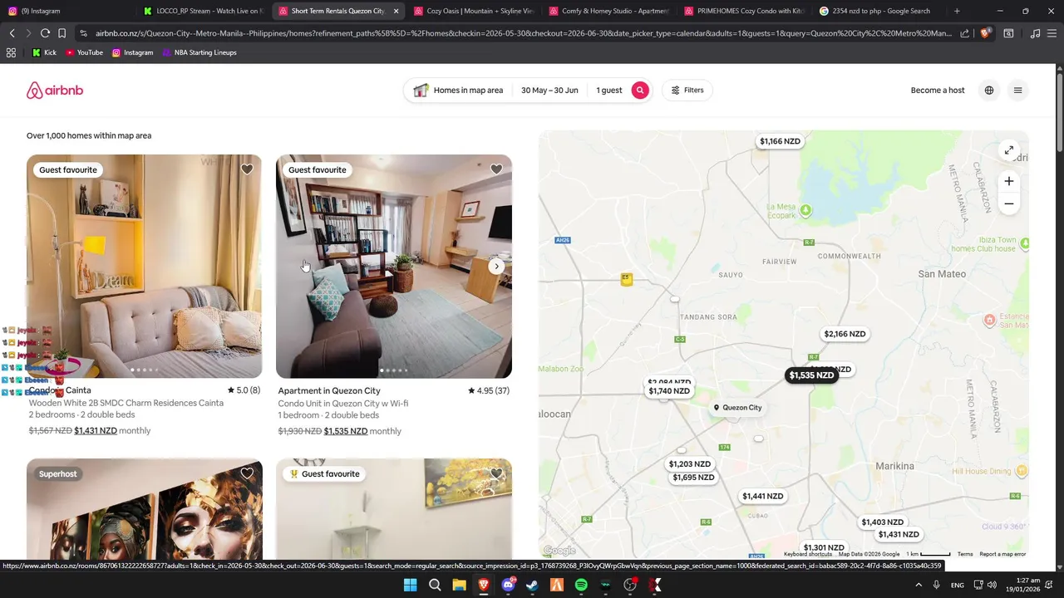Switch to 2354 nzd to php Google tab
This screenshot has width=1064, height=598.
point(879,11)
